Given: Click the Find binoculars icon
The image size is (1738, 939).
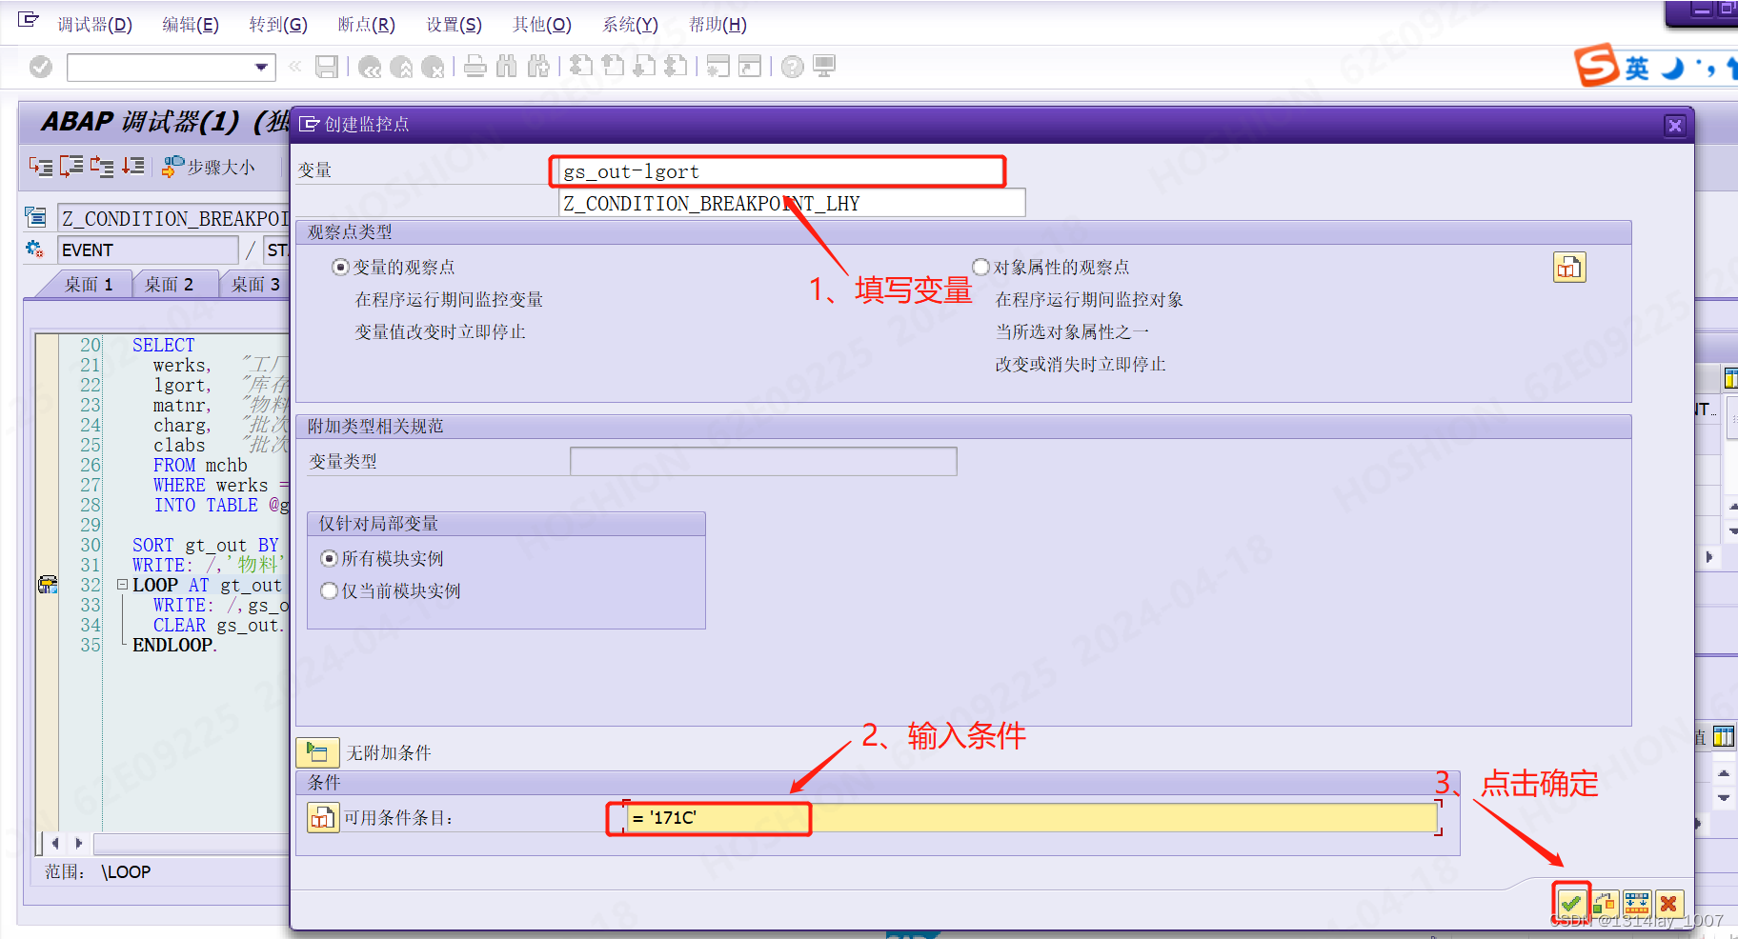Looking at the screenshot, I should (x=507, y=66).
